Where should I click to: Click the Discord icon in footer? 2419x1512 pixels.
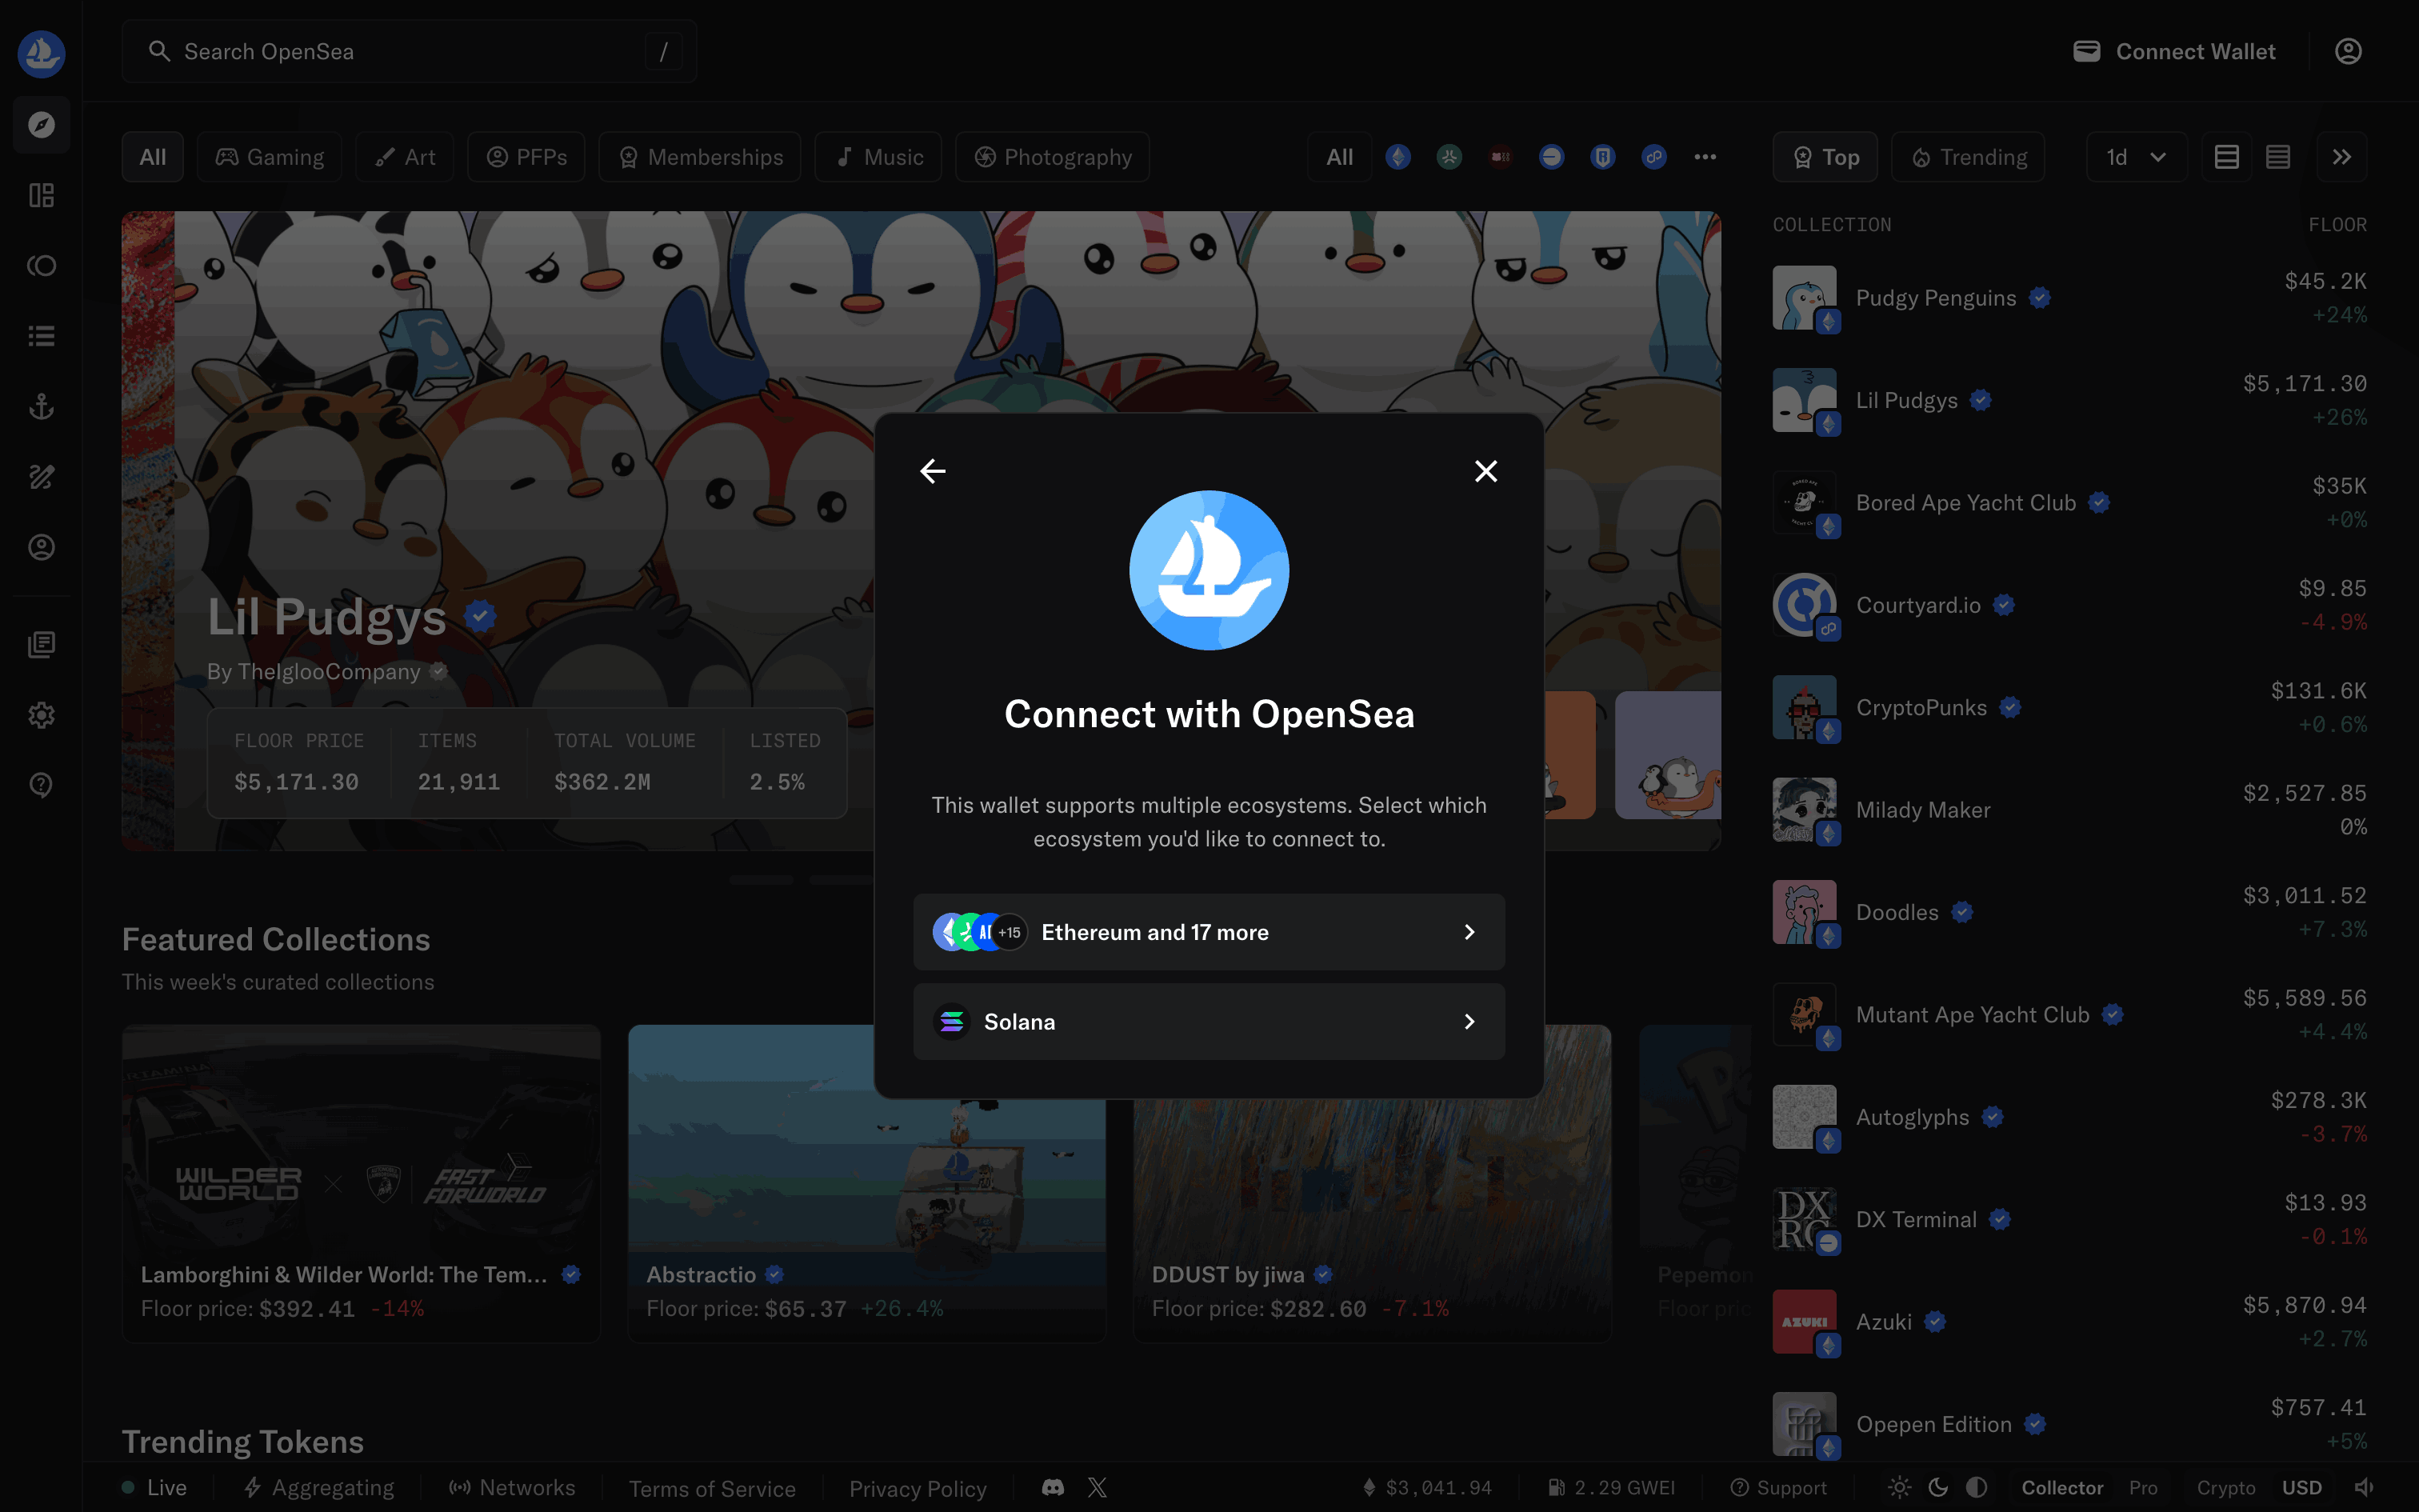click(1053, 1487)
